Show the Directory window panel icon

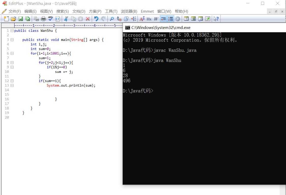[x=186, y=19]
